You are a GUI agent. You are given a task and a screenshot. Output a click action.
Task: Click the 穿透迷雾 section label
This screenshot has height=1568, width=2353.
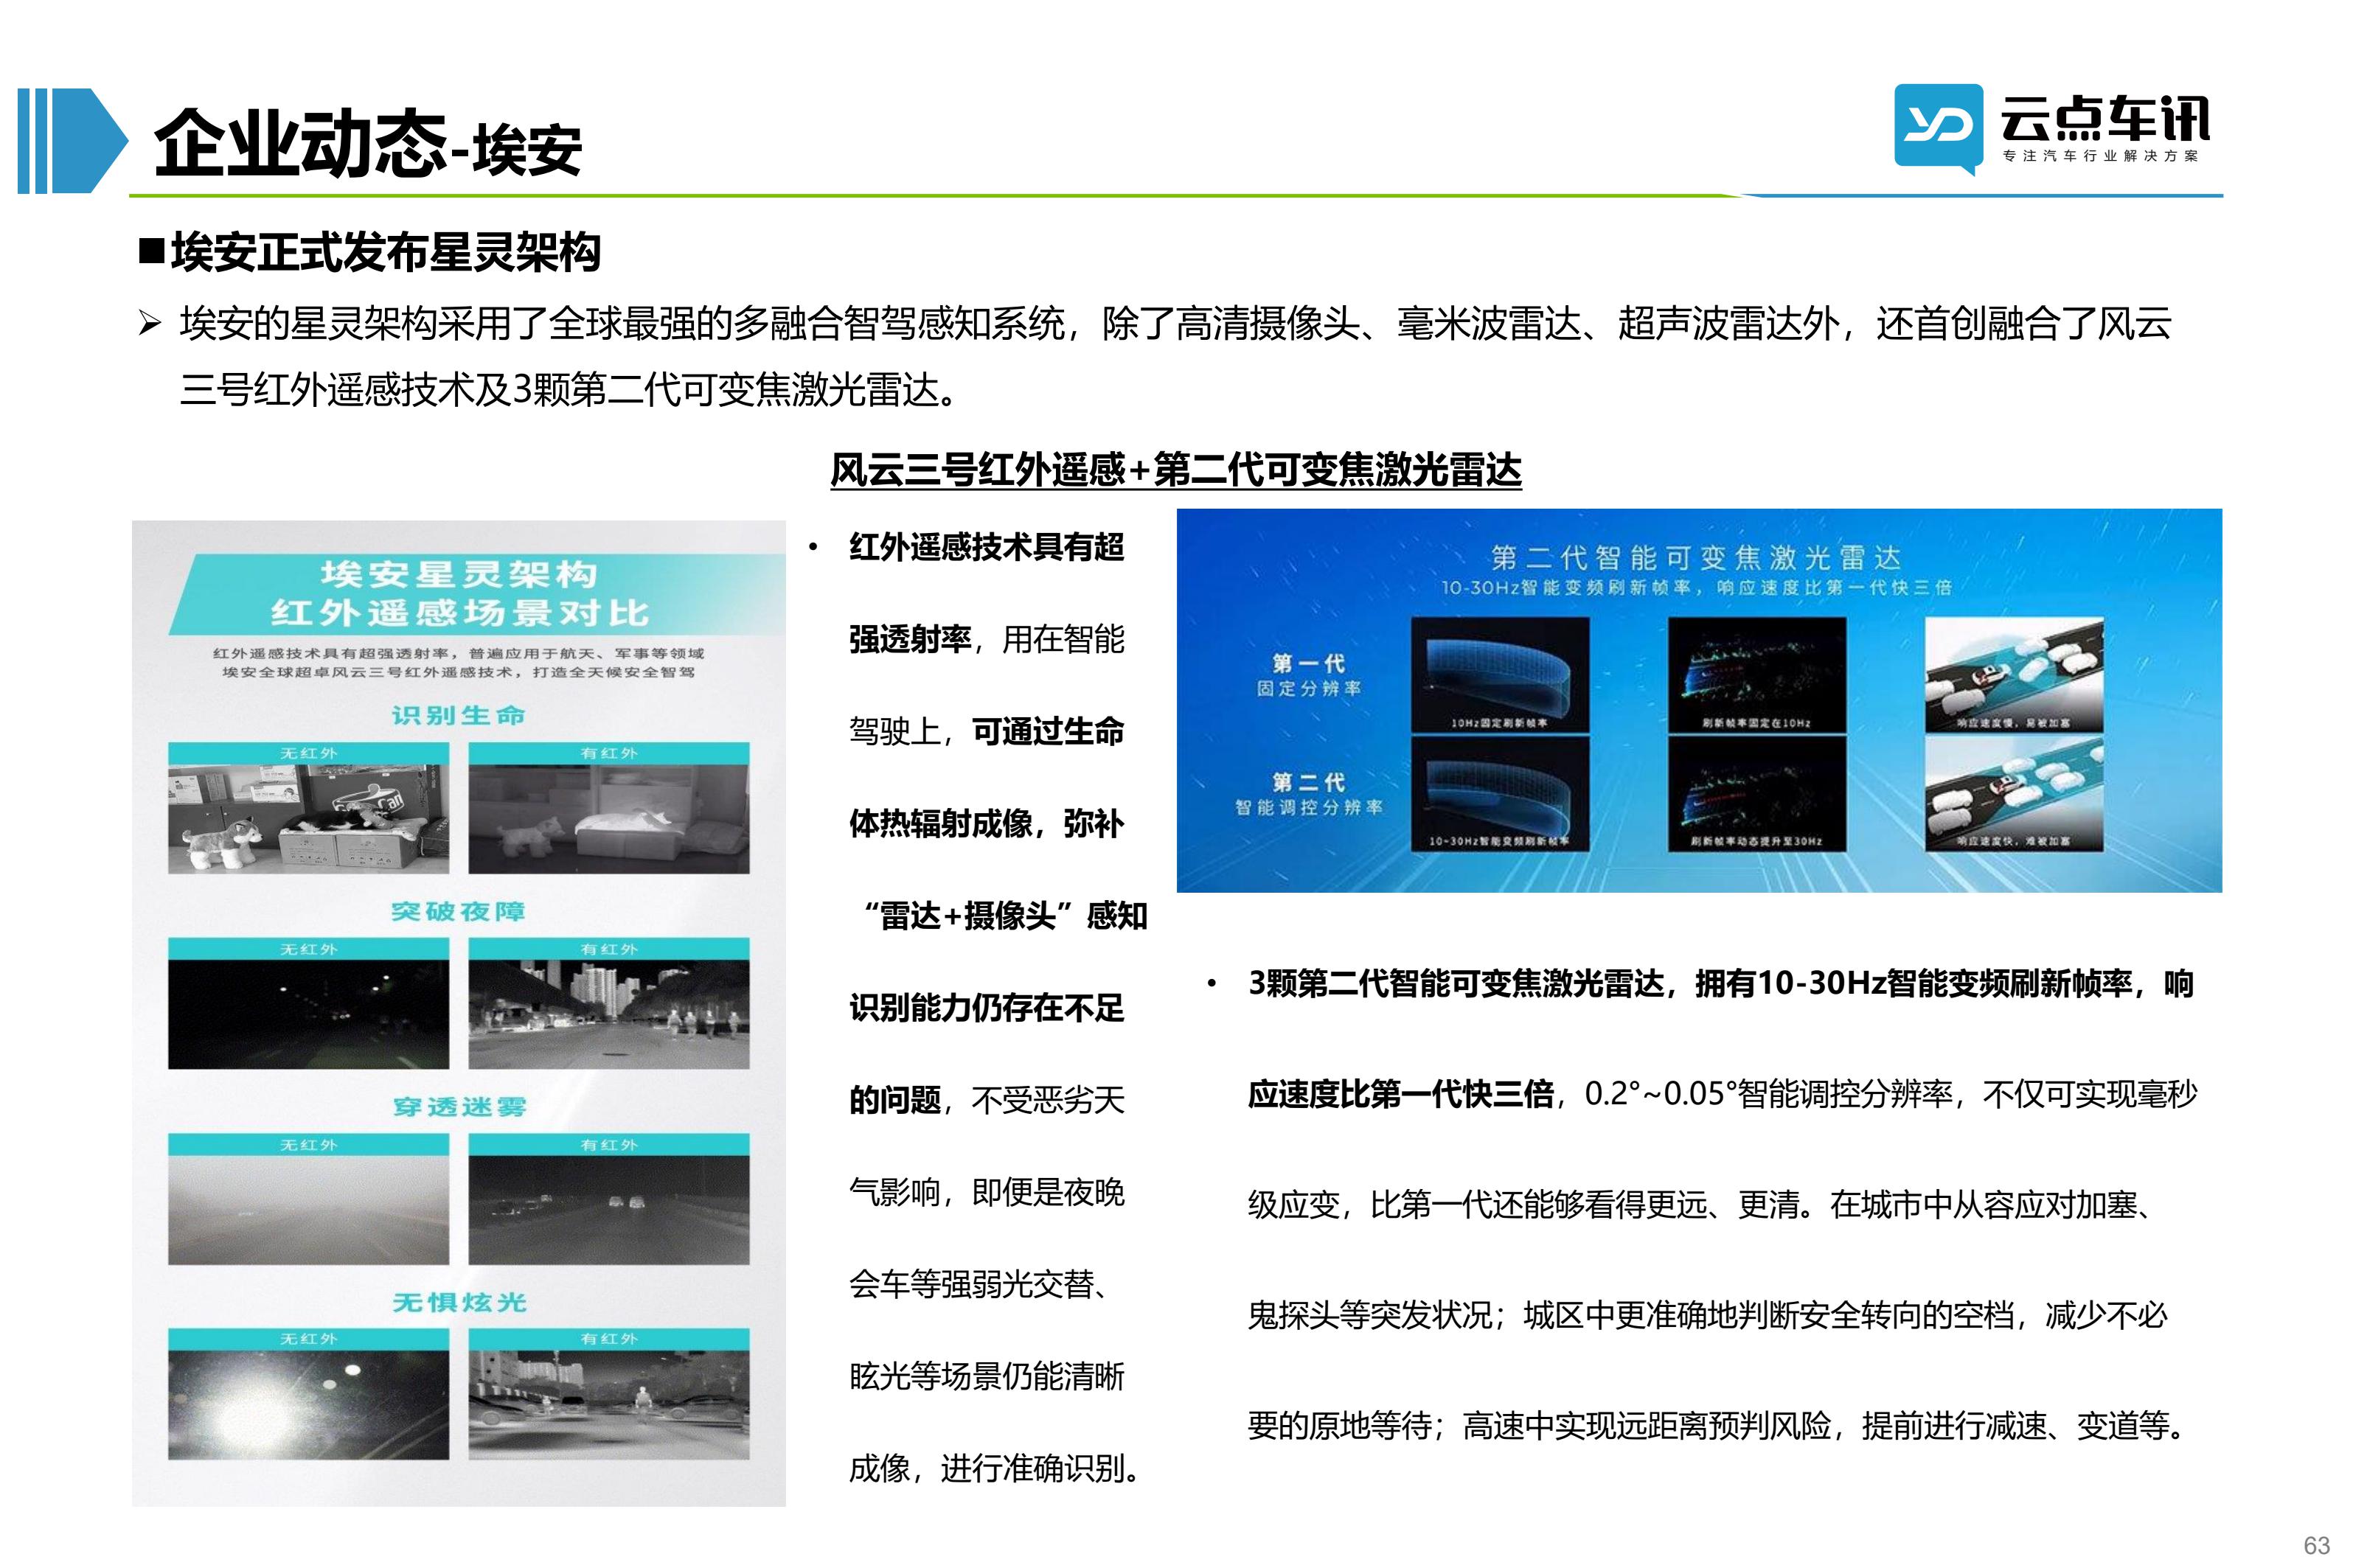458,1107
